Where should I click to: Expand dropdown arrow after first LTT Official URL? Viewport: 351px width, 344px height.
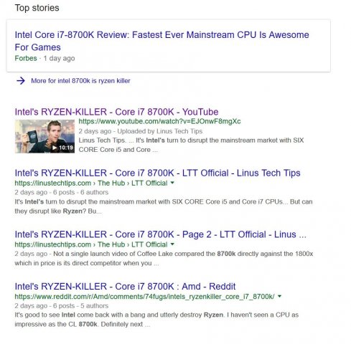coord(172,183)
